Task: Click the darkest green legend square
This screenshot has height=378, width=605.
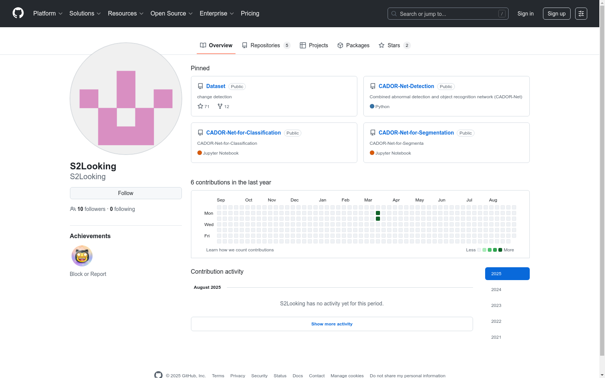Action: pos(500,250)
